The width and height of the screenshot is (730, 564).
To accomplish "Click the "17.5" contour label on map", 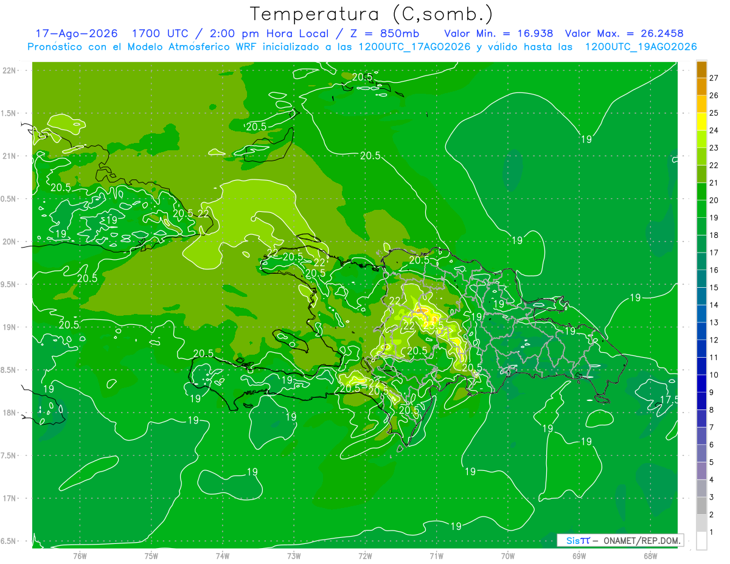I will (669, 400).
